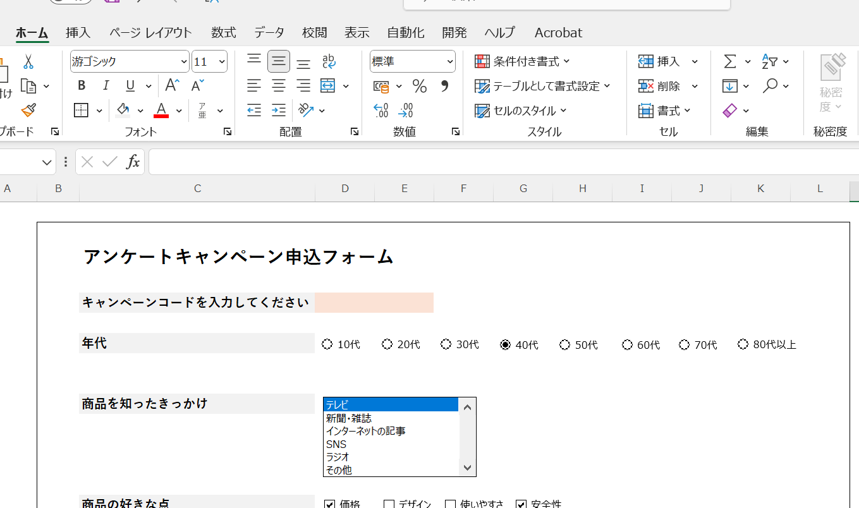The width and height of the screenshot is (859, 508).
Task: Apply bold formatting with the B icon
Action: pos(82,85)
